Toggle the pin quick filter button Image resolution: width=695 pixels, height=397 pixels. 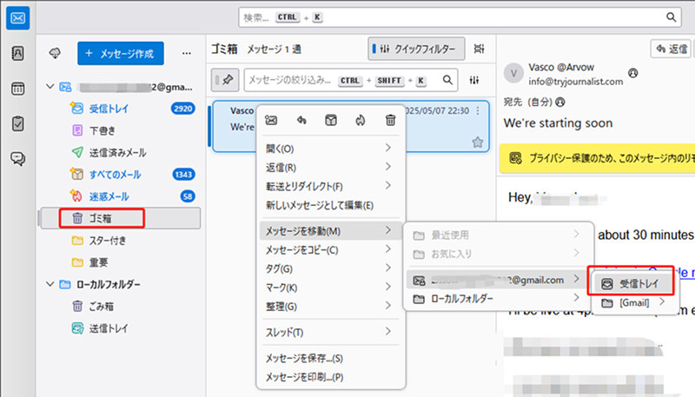(x=225, y=80)
